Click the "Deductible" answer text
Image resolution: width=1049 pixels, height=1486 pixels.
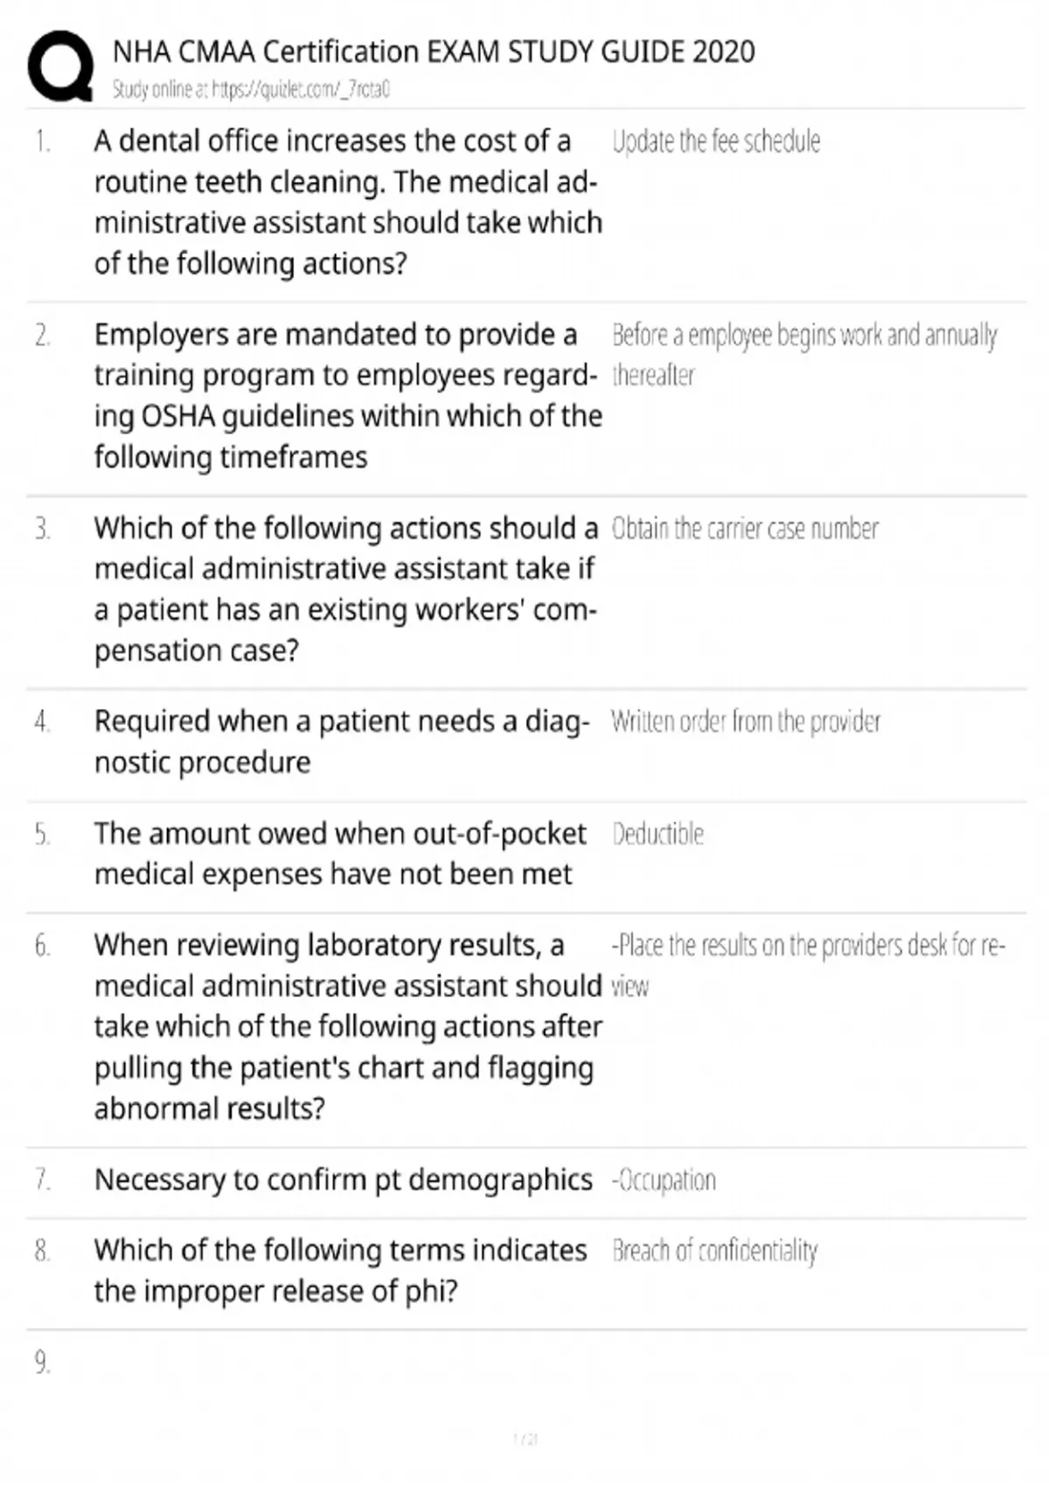coord(658,834)
